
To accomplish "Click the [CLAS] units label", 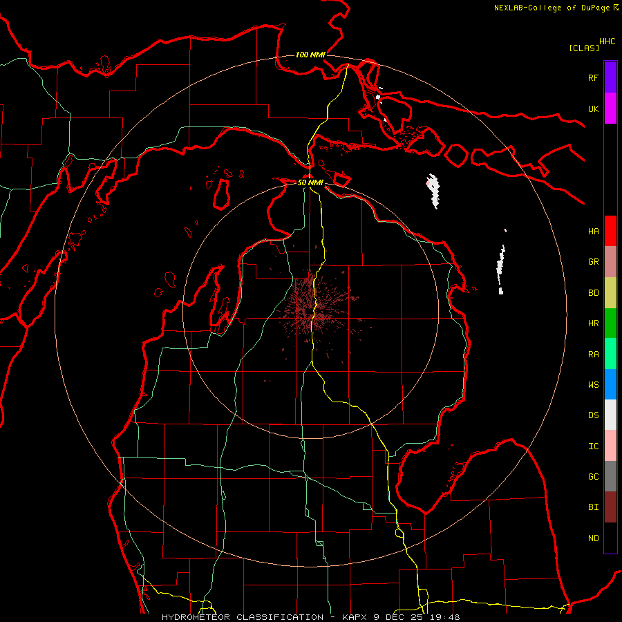I will pos(584,48).
